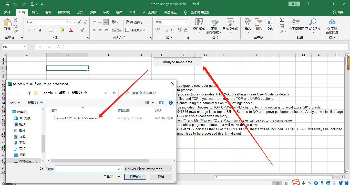Click the dialog search box 搜索"新建文件夹"
This screenshot has height=185, width=350.
click(148, 93)
